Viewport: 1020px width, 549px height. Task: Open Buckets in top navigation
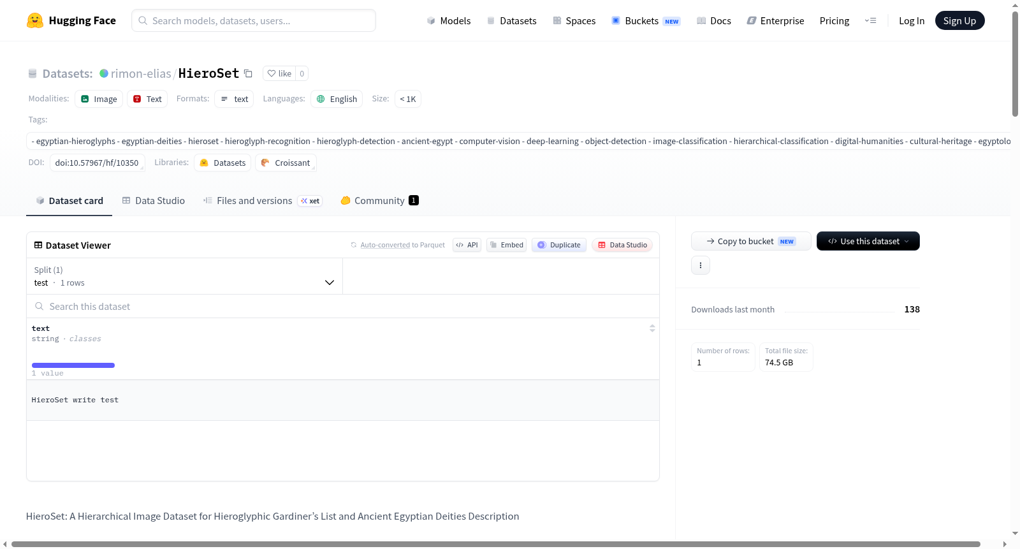click(646, 20)
